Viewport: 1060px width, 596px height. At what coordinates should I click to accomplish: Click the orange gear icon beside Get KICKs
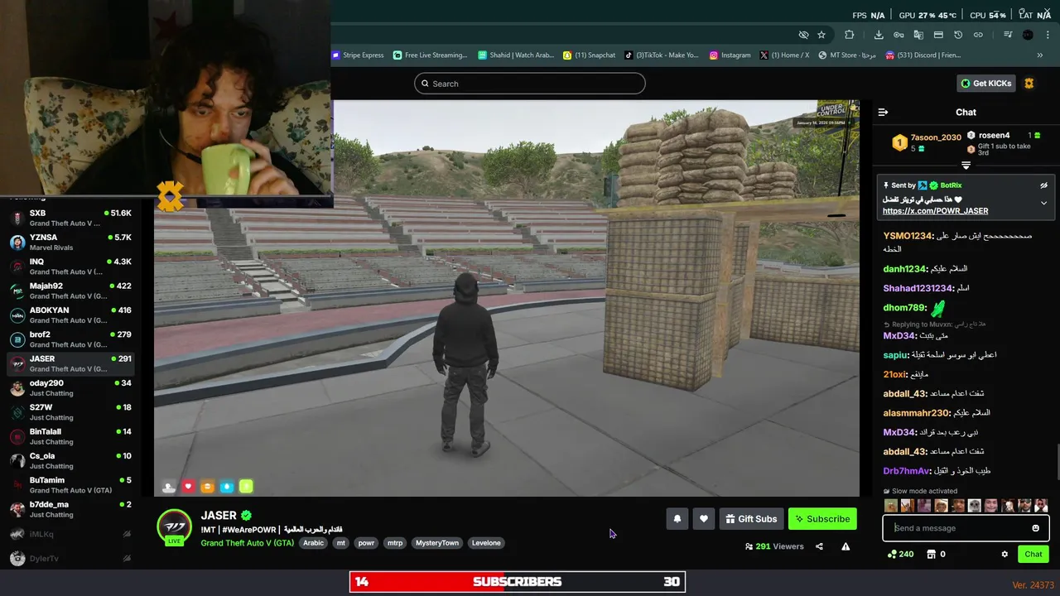(1029, 83)
